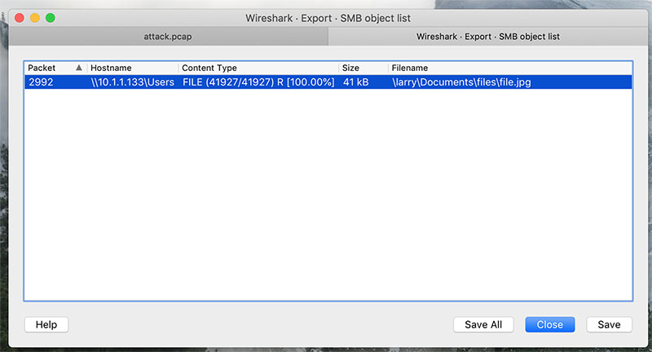Select packet 2992 cell
This screenshot has width=652, height=352.
coord(41,81)
